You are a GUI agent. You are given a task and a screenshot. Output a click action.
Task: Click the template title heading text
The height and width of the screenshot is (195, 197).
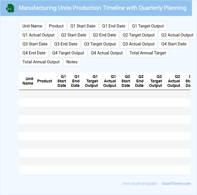tap(102, 8)
